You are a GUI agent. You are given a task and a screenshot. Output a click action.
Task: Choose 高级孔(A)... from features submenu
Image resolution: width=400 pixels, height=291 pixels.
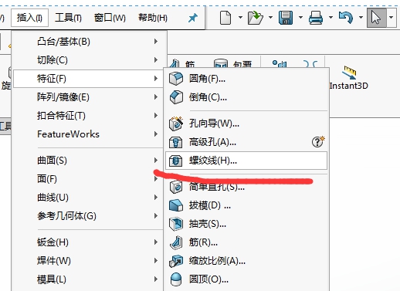[x=246, y=142]
